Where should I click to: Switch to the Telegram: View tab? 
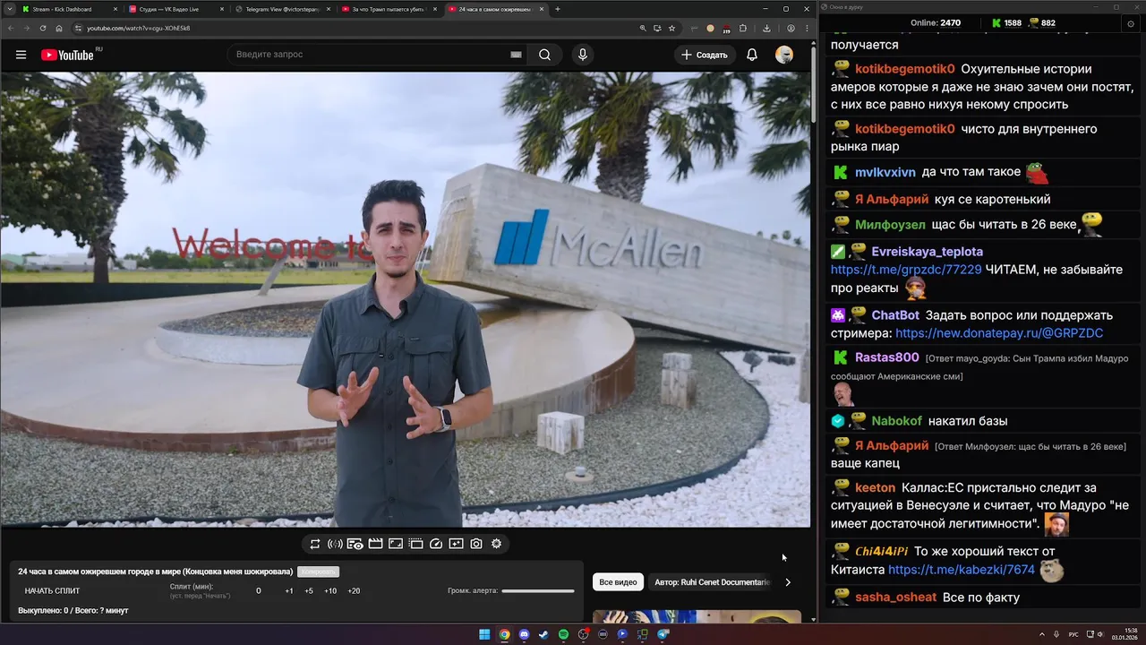pos(284,9)
